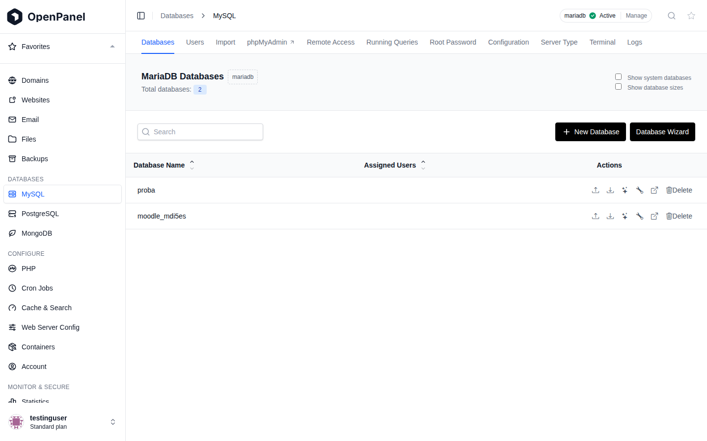Open Containers in the sidebar

[62, 347]
